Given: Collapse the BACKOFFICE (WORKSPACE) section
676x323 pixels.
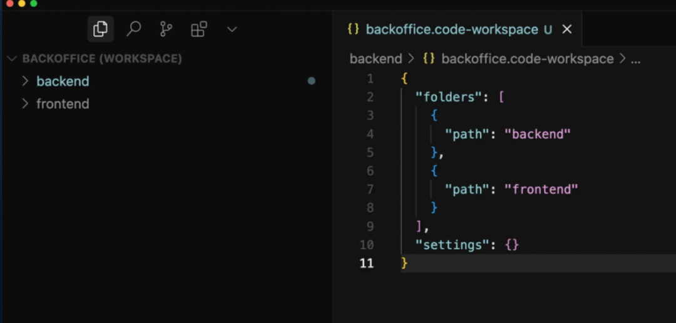Looking at the screenshot, I should tap(11, 59).
